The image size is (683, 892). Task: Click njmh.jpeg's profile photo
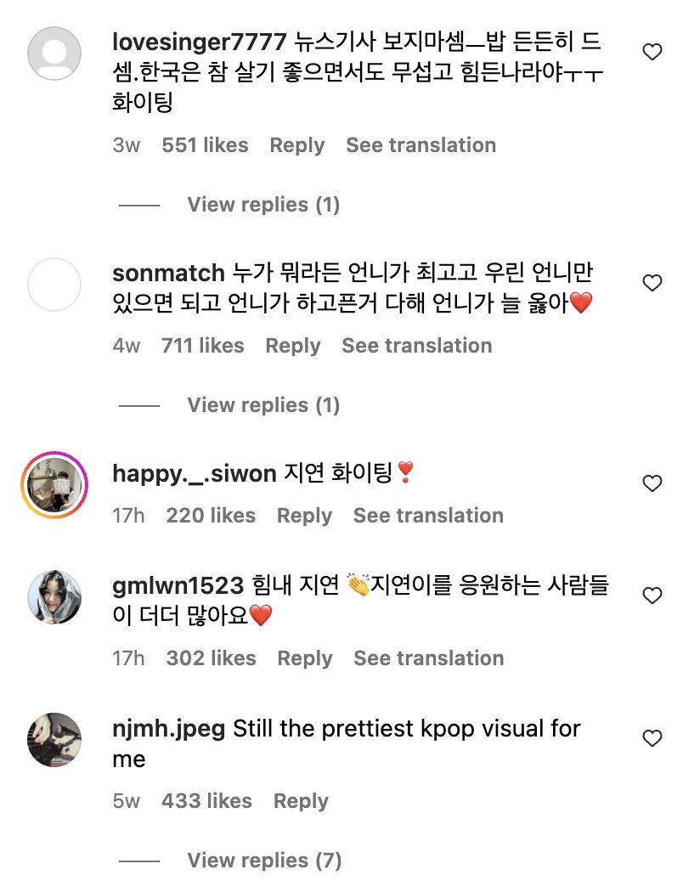click(x=54, y=740)
